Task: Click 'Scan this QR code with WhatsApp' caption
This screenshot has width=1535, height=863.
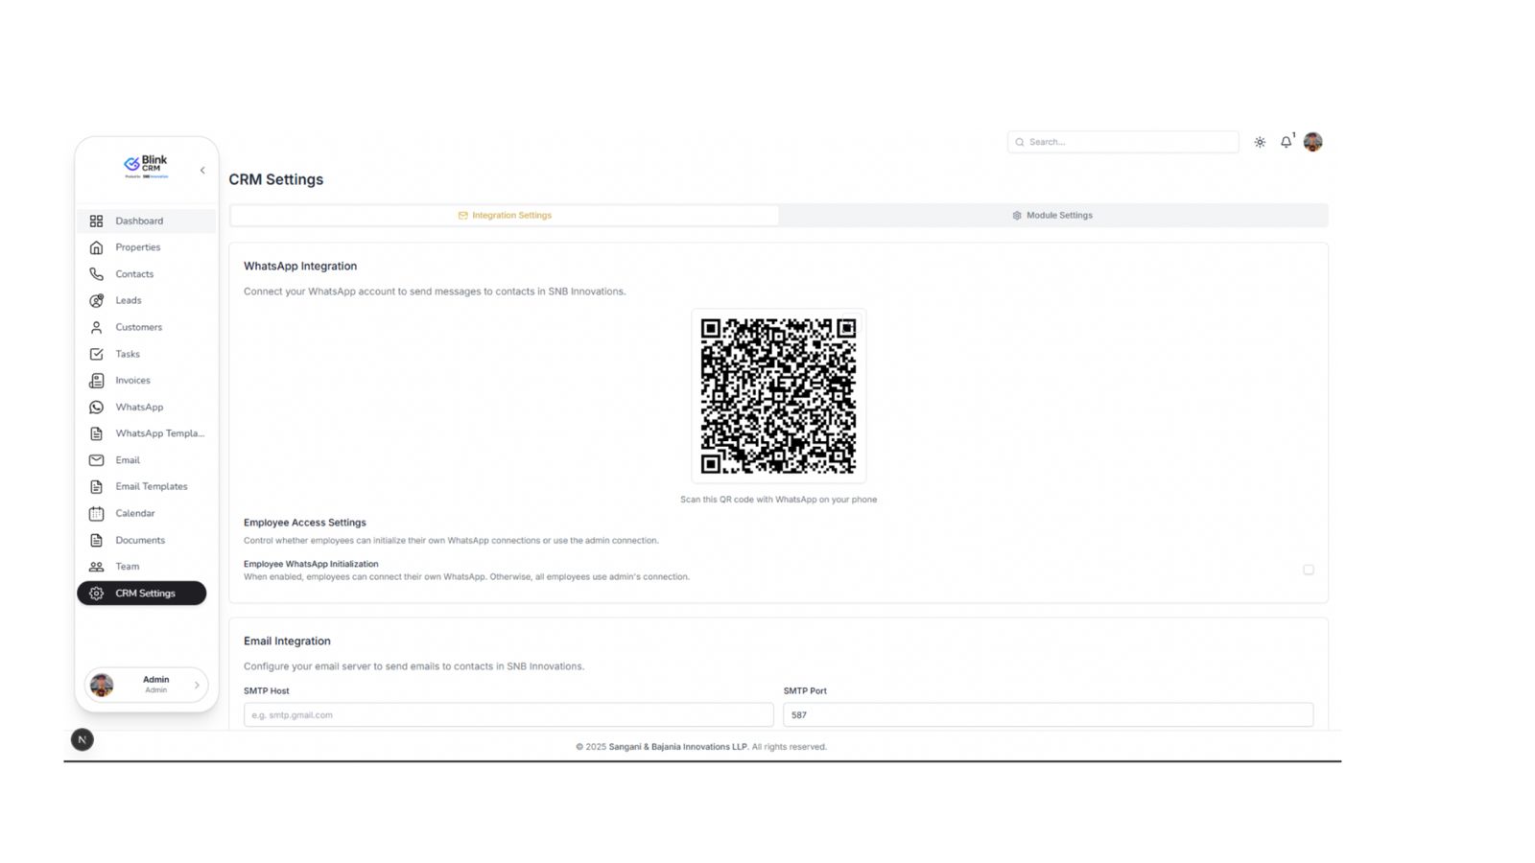Action: click(778, 500)
